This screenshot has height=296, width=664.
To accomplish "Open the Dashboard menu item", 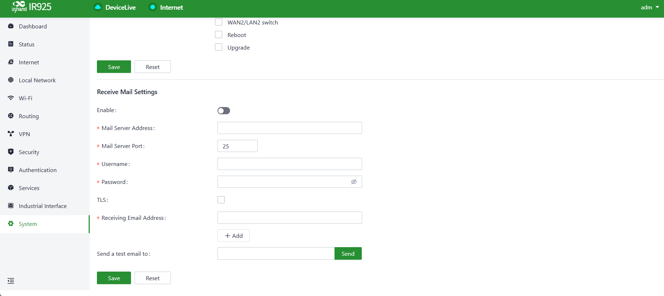I will (45, 26).
